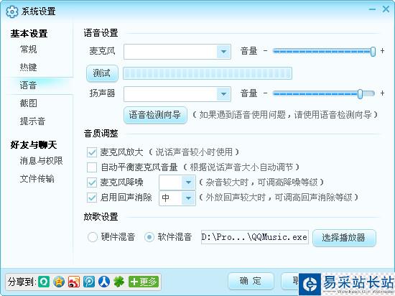Launch 语音检测向导 wizard
Viewport: 395px width, 296px height.
click(155, 115)
